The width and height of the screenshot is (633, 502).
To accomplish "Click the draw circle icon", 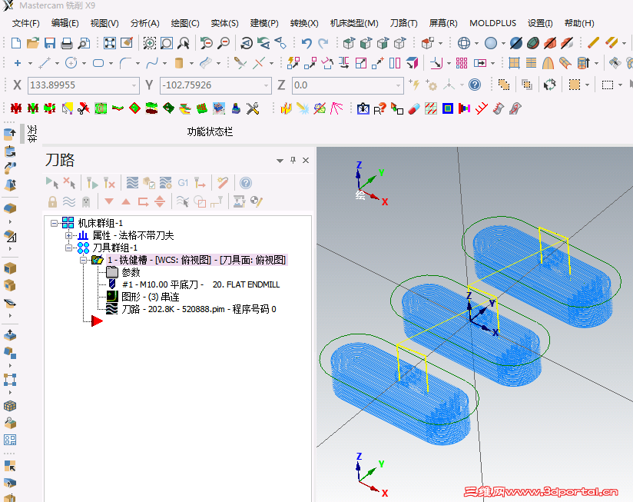I will point(71,63).
